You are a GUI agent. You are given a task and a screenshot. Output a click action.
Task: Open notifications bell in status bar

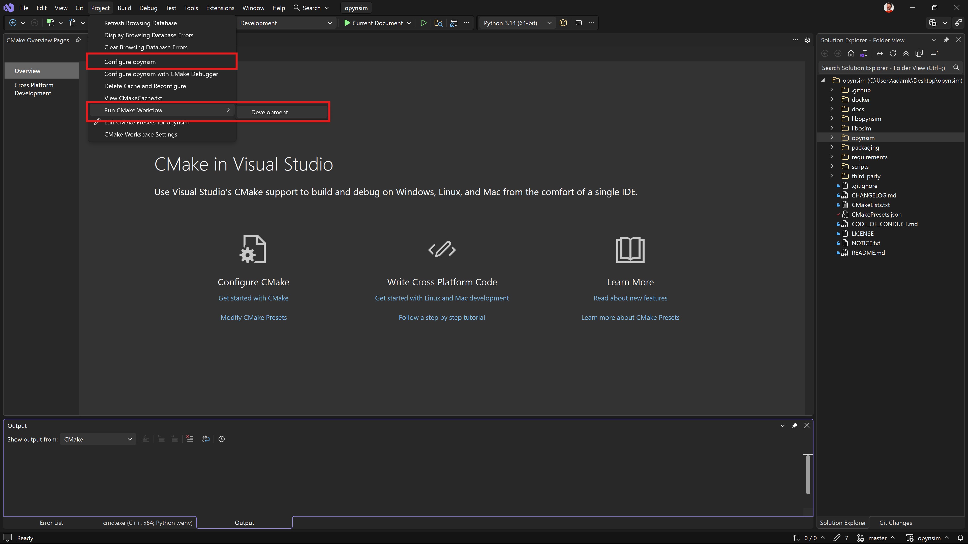tap(960, 538)
